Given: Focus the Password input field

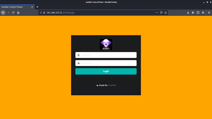Looking at the screenshot, I should (106, 63).
